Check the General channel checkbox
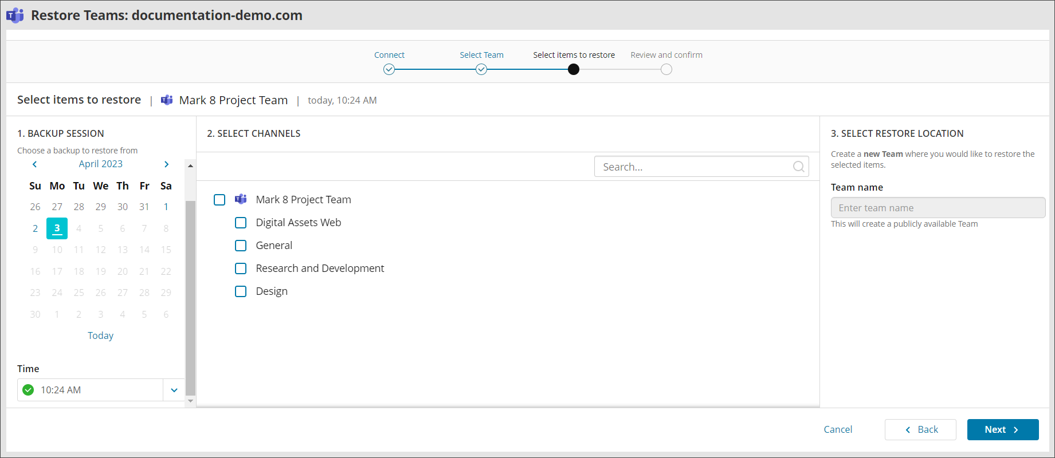Screen dimensions: 1055x458 (241, 246)
